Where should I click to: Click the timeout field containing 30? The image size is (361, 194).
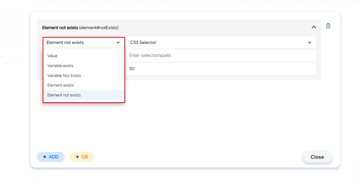click(x=221, y=69)
